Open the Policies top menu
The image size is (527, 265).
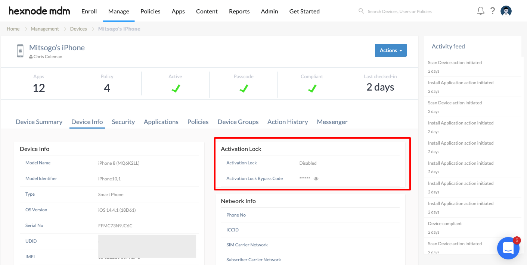pyautogui.click(x=151, y=11)
